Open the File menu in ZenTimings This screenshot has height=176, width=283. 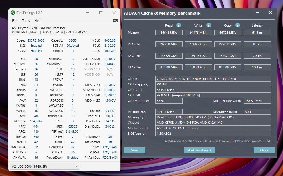pyautogui.click(x=15, y=21)
